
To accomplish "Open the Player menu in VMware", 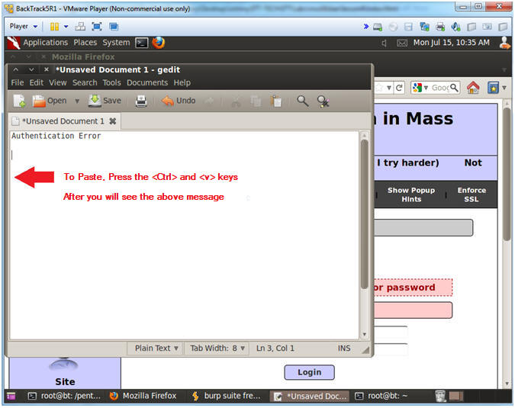I will point(23,26).
